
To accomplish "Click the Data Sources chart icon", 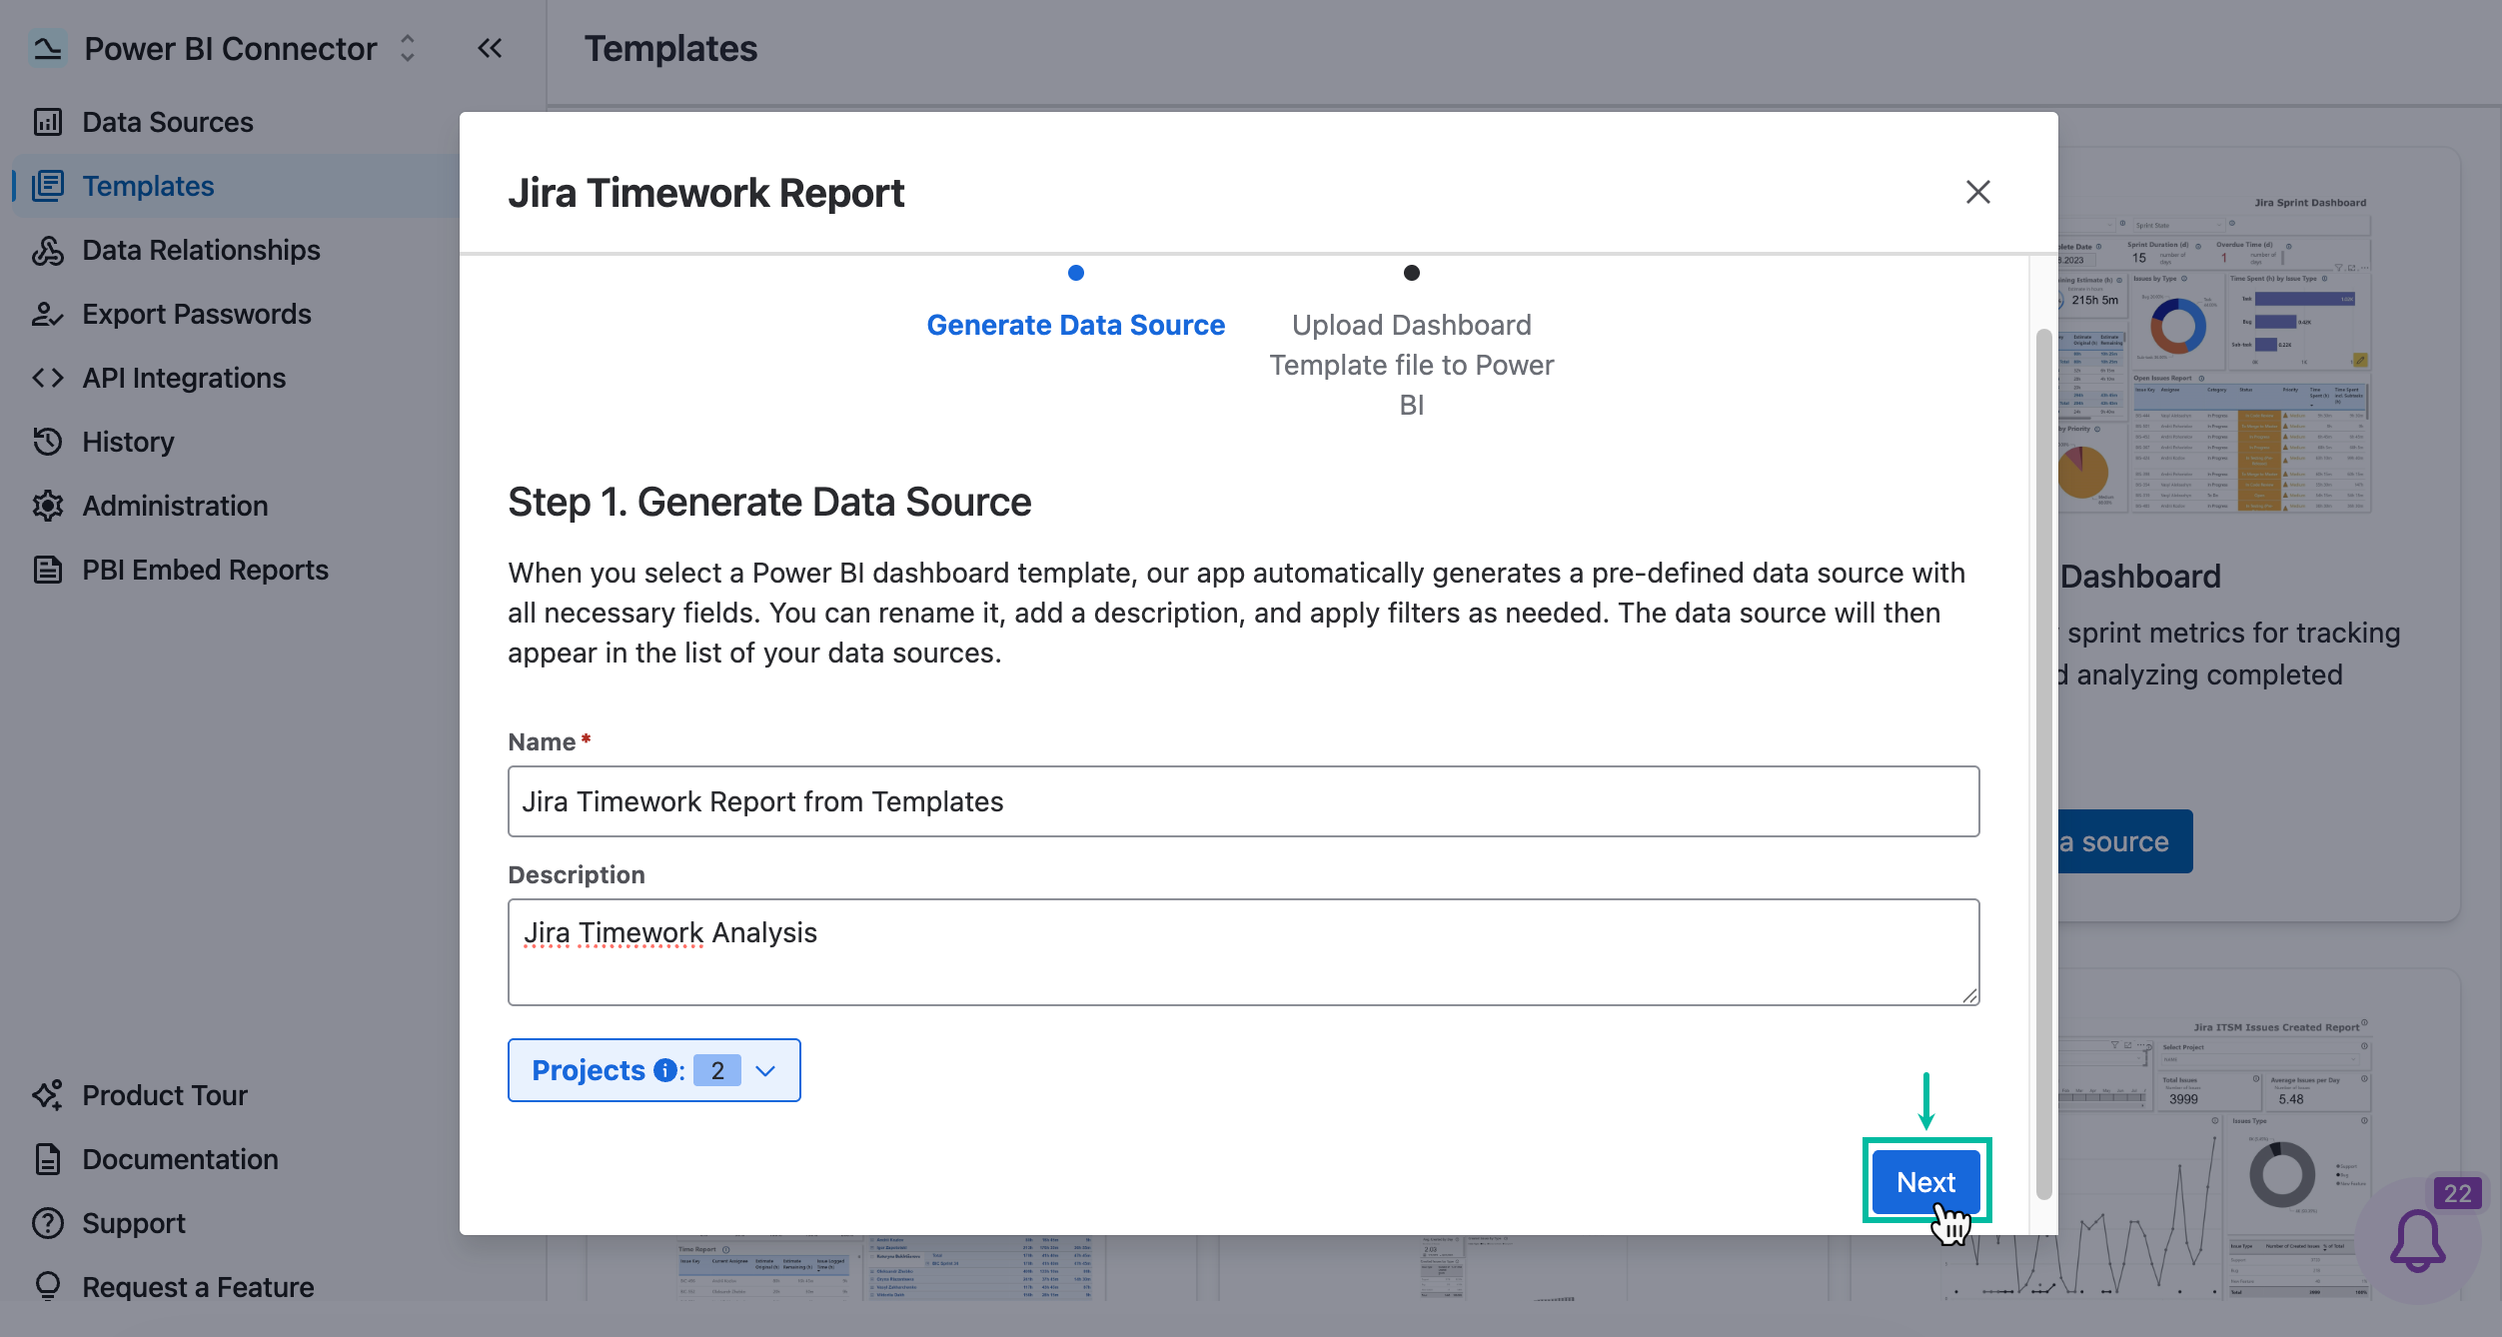I will click(x=48, y=122).
